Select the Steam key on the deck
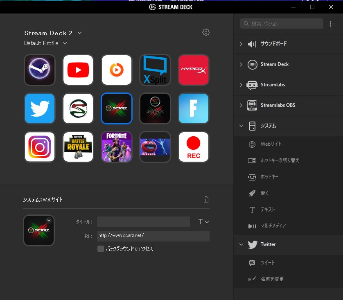The height and width of the screenshot is (300, 343). (40, 70)
